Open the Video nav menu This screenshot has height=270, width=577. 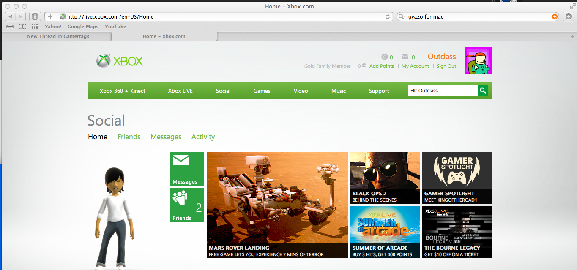click(x=301, y=91)
